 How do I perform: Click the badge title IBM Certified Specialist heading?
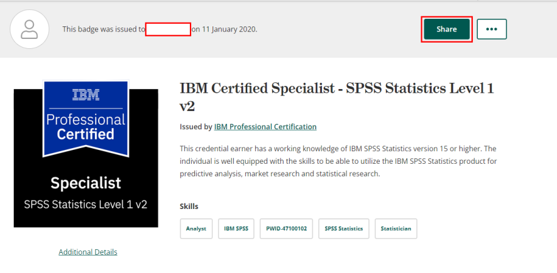pos(337,97)
